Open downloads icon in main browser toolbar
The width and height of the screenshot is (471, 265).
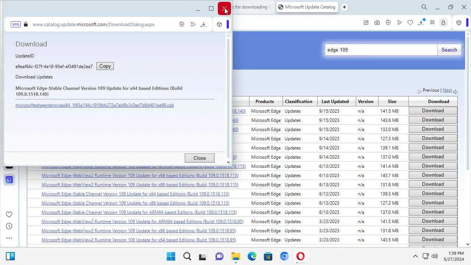(422, 22)
